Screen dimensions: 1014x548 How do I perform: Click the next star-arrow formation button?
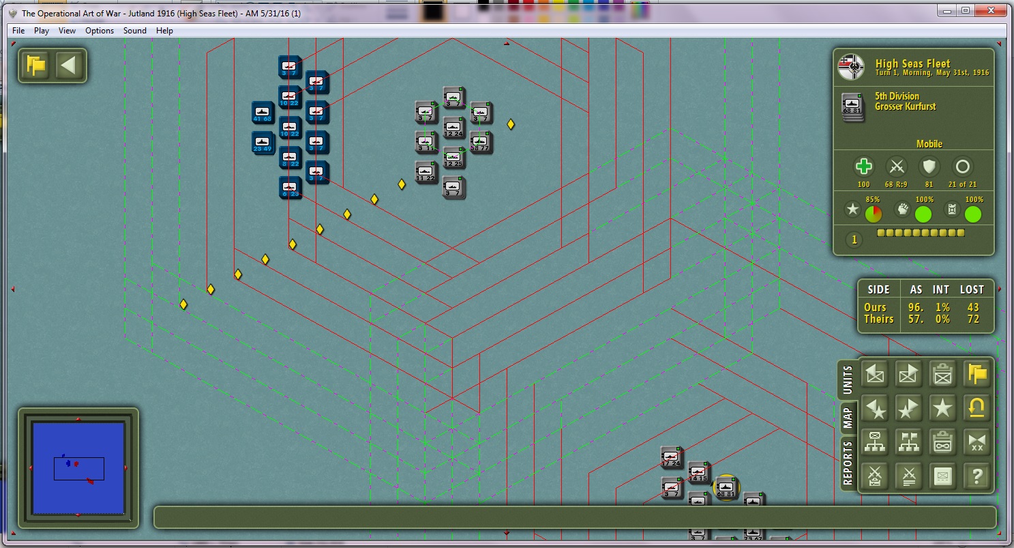click(x=909, y=408)
